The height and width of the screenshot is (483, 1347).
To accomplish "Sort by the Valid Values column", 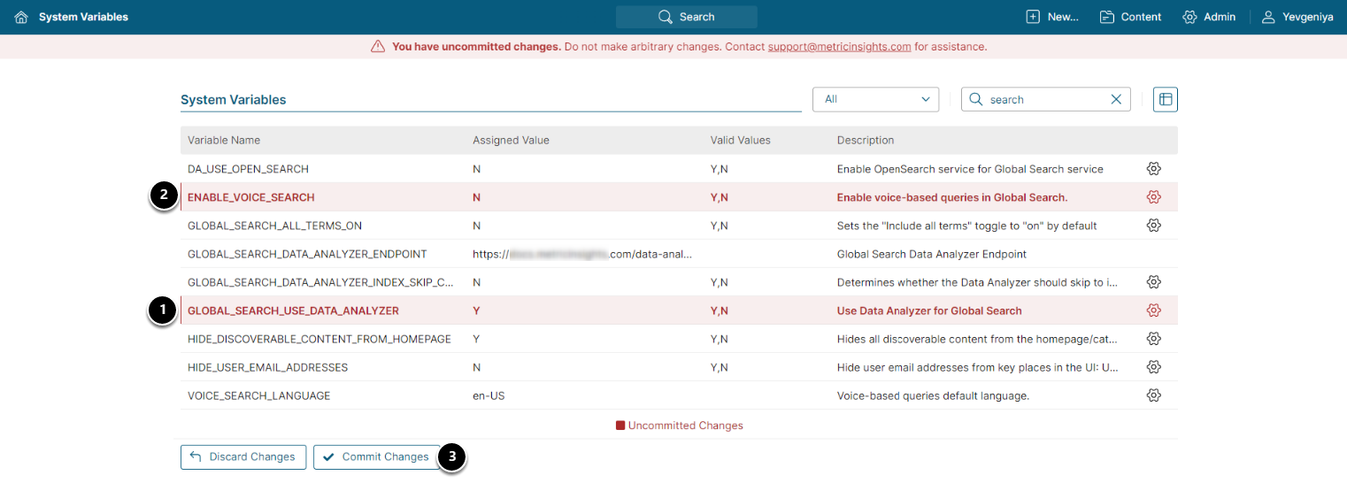I will (x=740, y=141).
